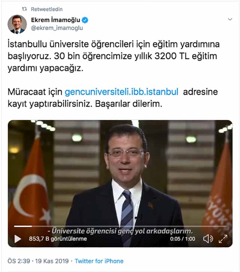This screenshot has width=240, height=272.
Task: Switch the video to fullscreen mode
Action: [223, 239]
